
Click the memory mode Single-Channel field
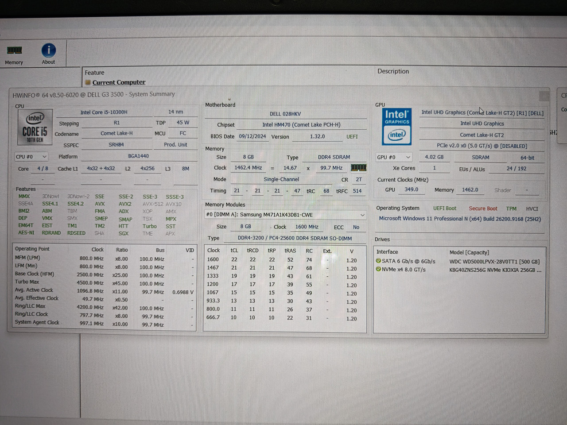[281, 179]
